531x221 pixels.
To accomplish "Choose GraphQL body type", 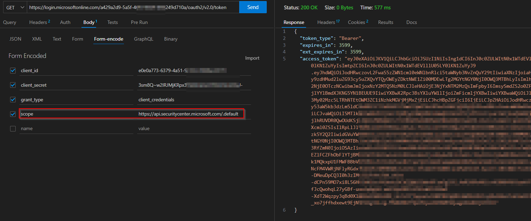I will coord(143,39).
